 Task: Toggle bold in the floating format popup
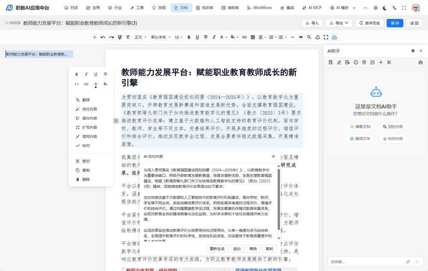click(77, 74)
